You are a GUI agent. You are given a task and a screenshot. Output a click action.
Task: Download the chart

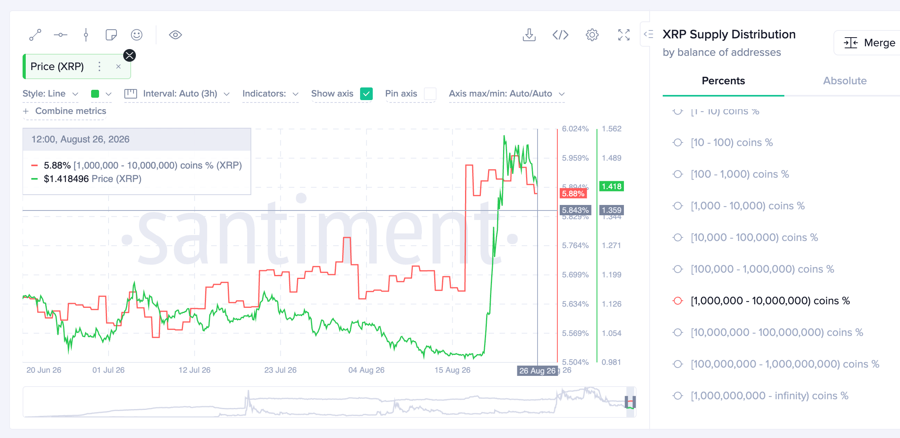(529, 35)
